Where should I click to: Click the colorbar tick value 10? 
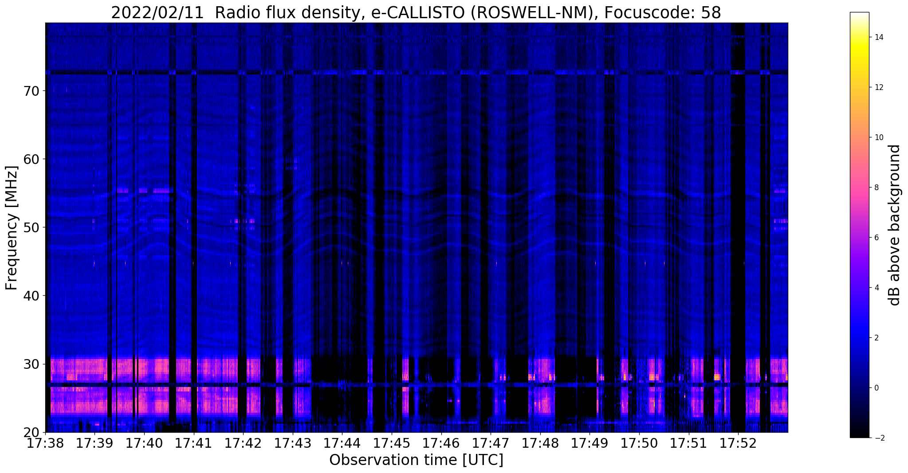pos(878,137)
